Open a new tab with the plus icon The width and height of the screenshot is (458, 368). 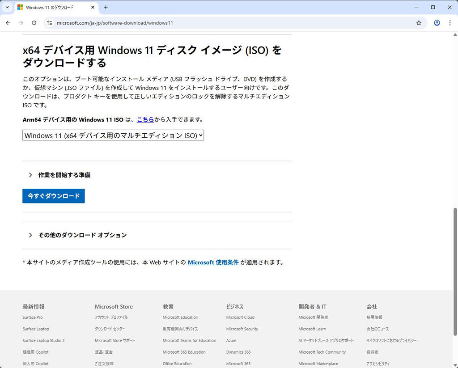106,7
